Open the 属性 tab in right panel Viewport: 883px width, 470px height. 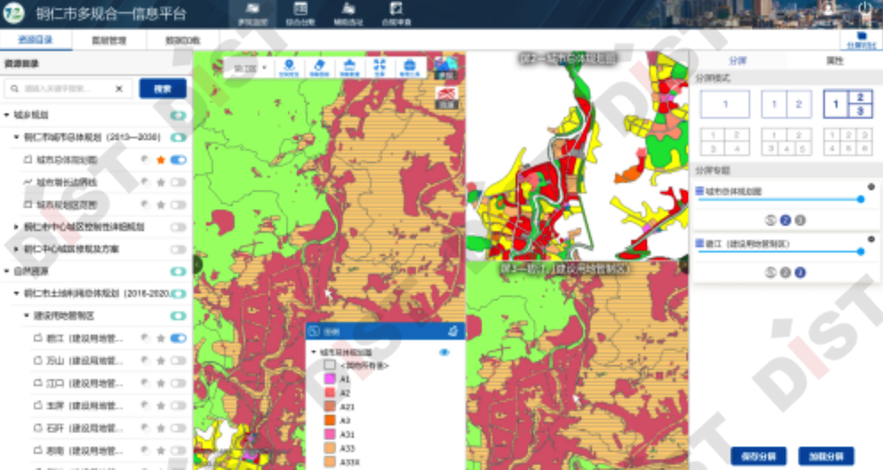click(834, 61)
